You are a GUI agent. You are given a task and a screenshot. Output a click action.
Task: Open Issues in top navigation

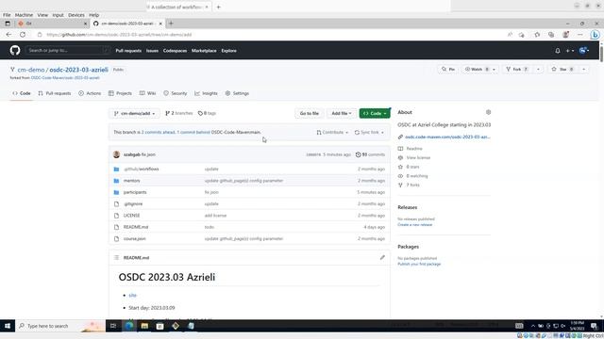pos(152,51)
